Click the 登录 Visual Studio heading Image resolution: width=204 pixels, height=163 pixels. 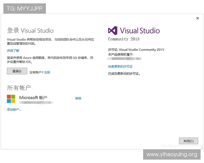(30, 31)
